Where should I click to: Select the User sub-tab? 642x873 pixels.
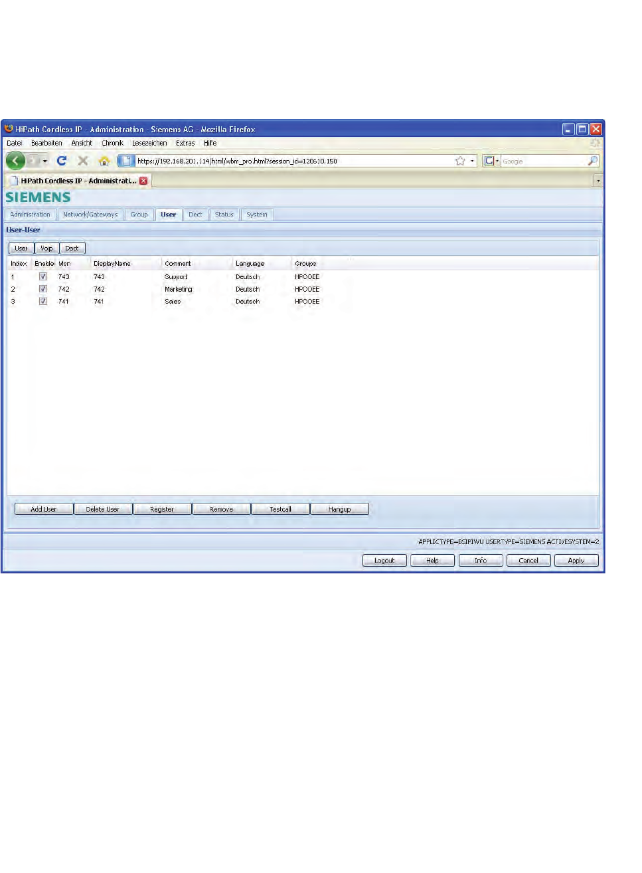click(x=21, y=248)
